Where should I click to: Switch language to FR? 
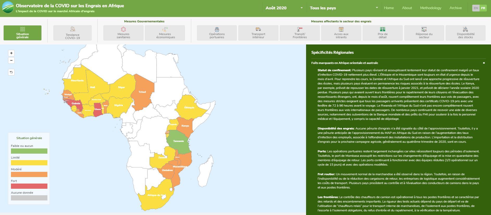483,8
